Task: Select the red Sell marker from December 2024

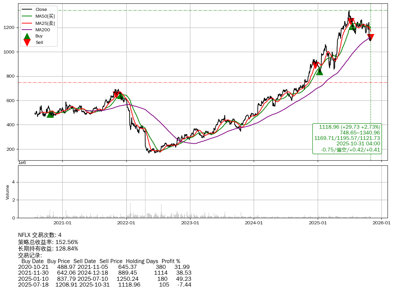Action: click(x=316, y=65)
